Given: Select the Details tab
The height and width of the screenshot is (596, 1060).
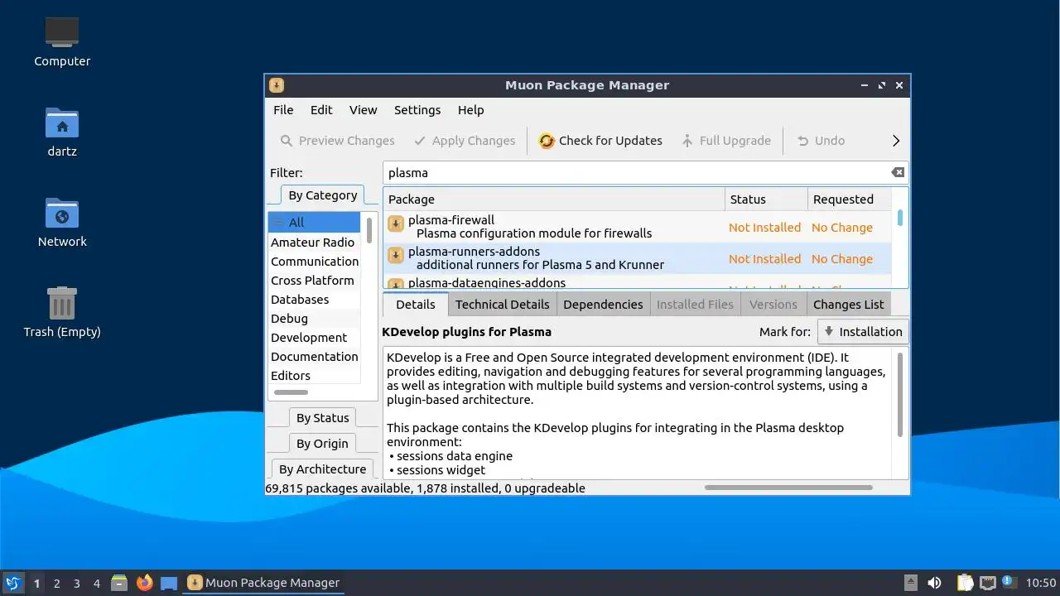Looking at the screenshot, I should (416, 305).
